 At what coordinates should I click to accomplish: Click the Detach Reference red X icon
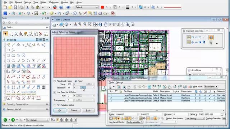pyautogui.click(x=190, y=87)
